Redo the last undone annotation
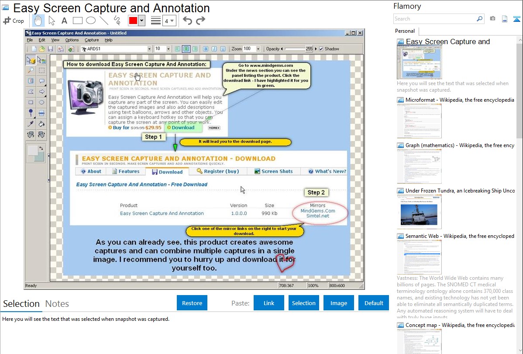This screenshot has width=523, height=354. coord(200,21)
